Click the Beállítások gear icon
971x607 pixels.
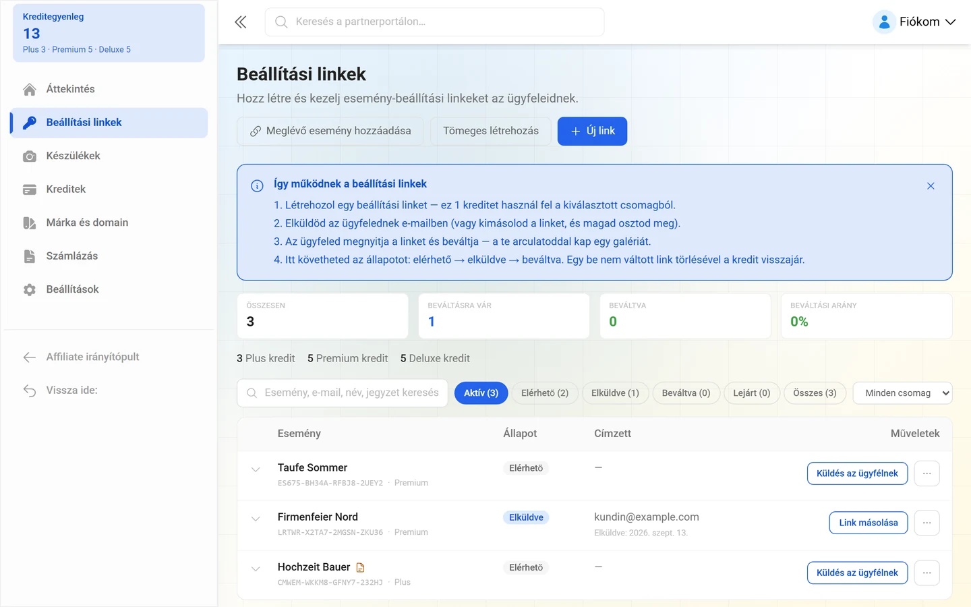pyautogui.click(x=30, y=290)
